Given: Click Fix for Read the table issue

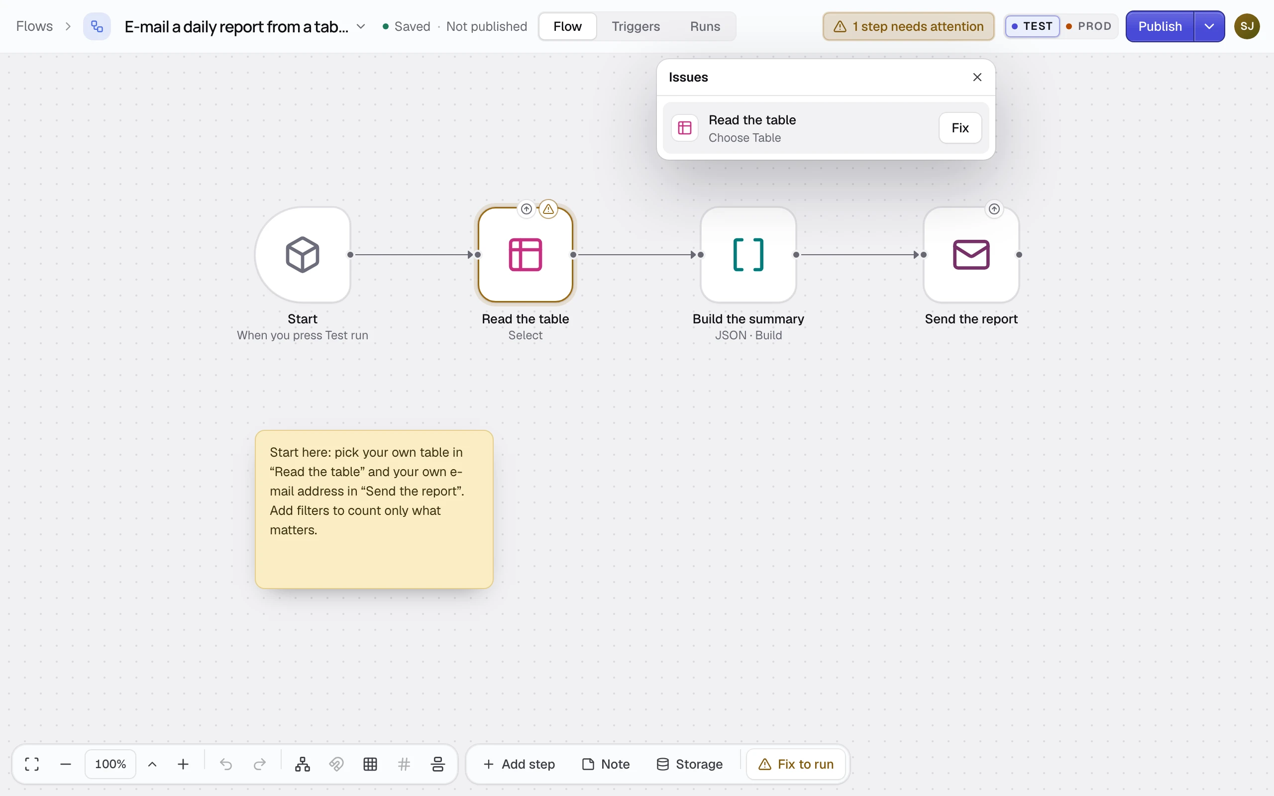Looking at the screenshot, I should point(960,128).
